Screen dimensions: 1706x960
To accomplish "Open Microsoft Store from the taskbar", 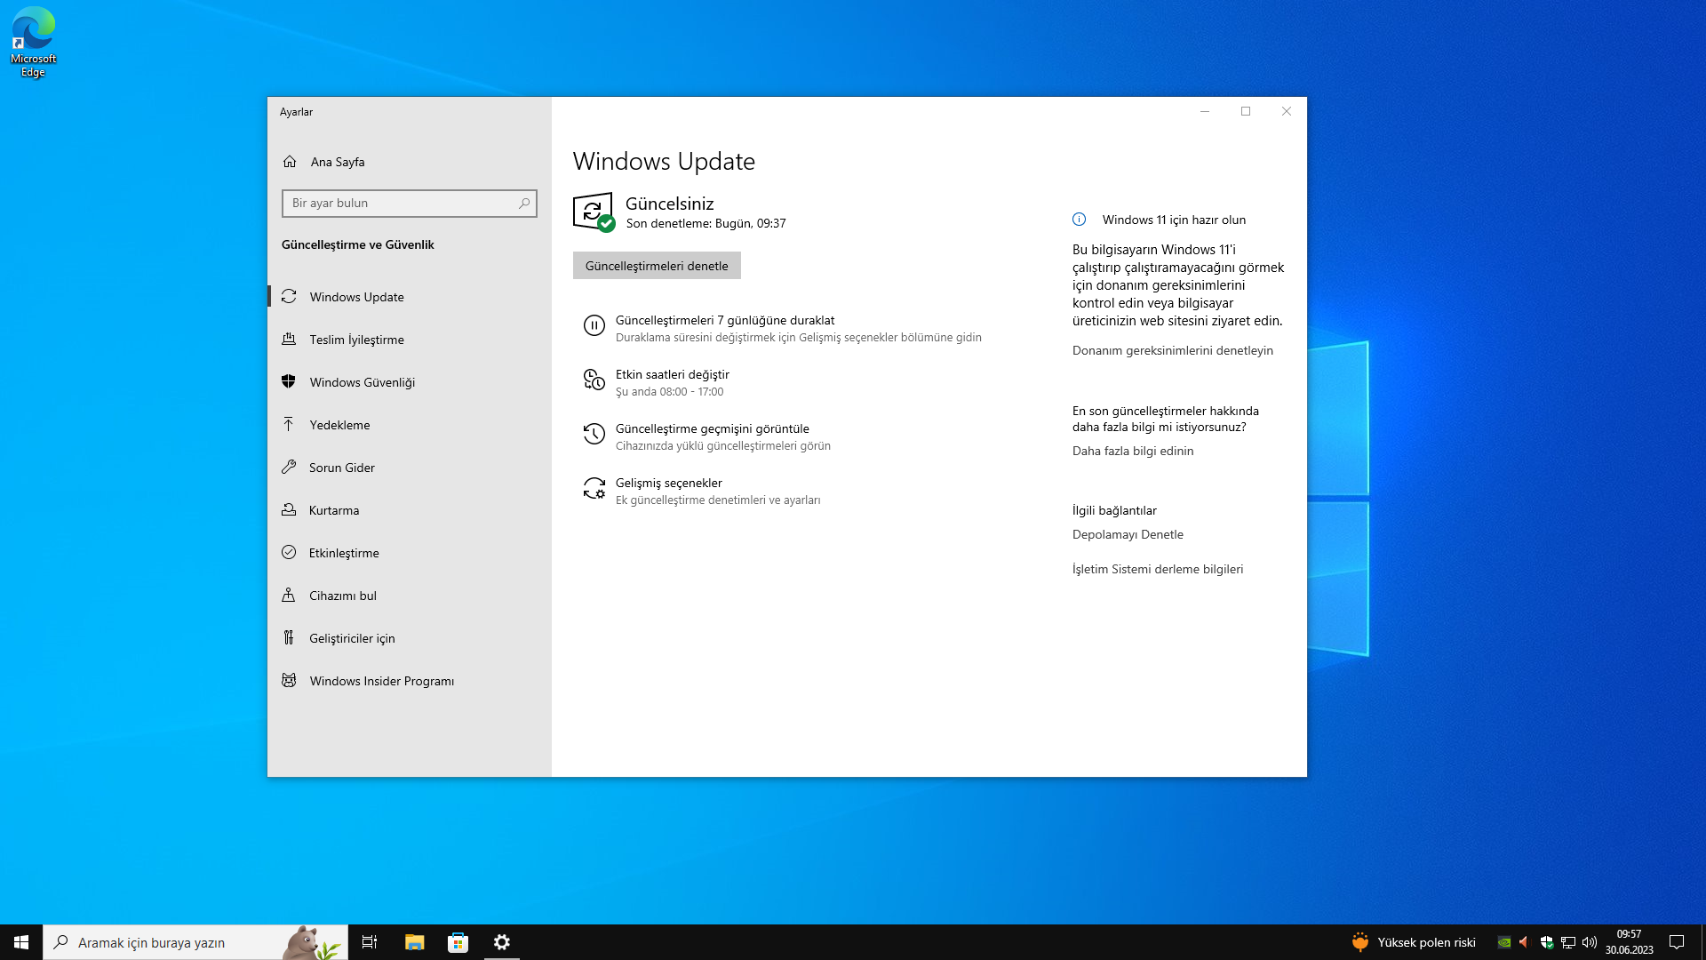I will 458,942.
